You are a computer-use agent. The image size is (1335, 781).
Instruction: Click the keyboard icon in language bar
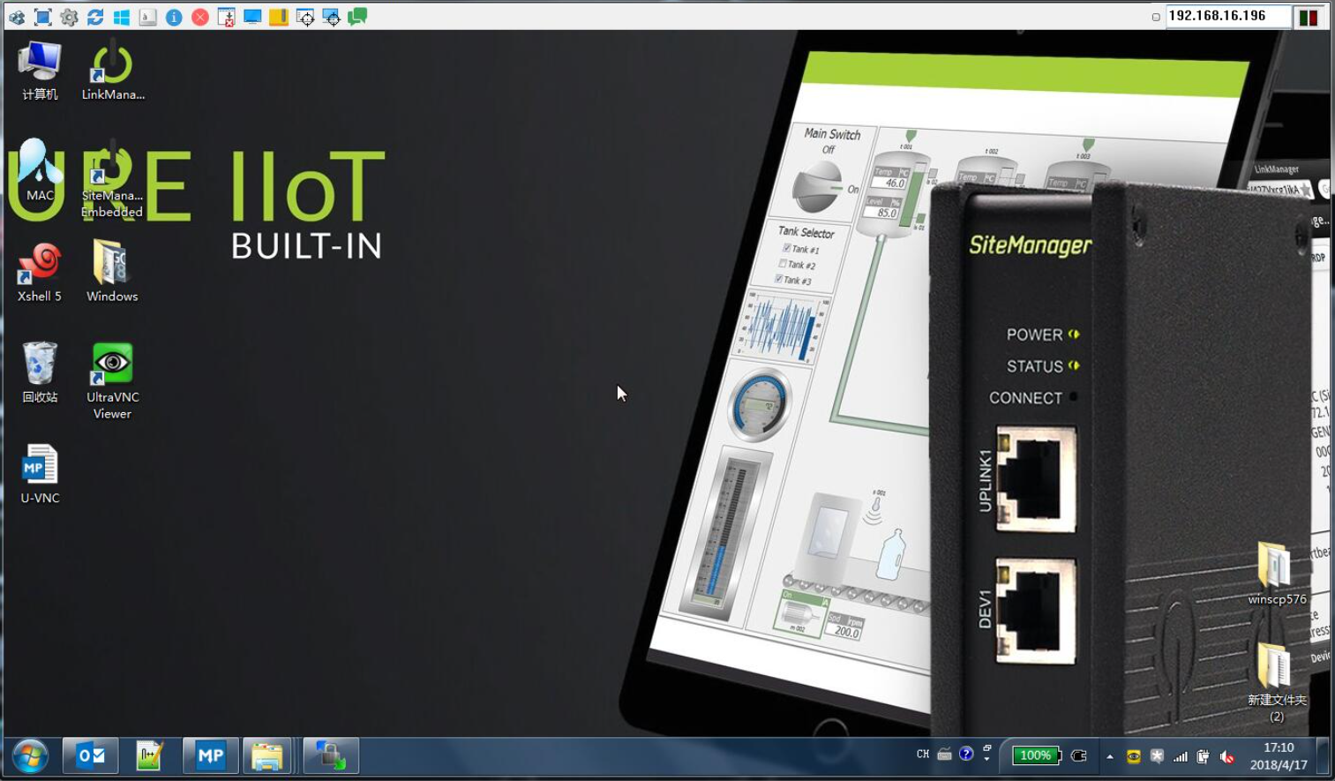944,755
